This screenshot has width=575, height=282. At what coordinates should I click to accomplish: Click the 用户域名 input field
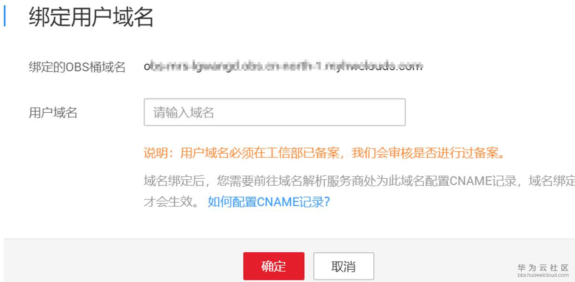(x=274, y=112)
